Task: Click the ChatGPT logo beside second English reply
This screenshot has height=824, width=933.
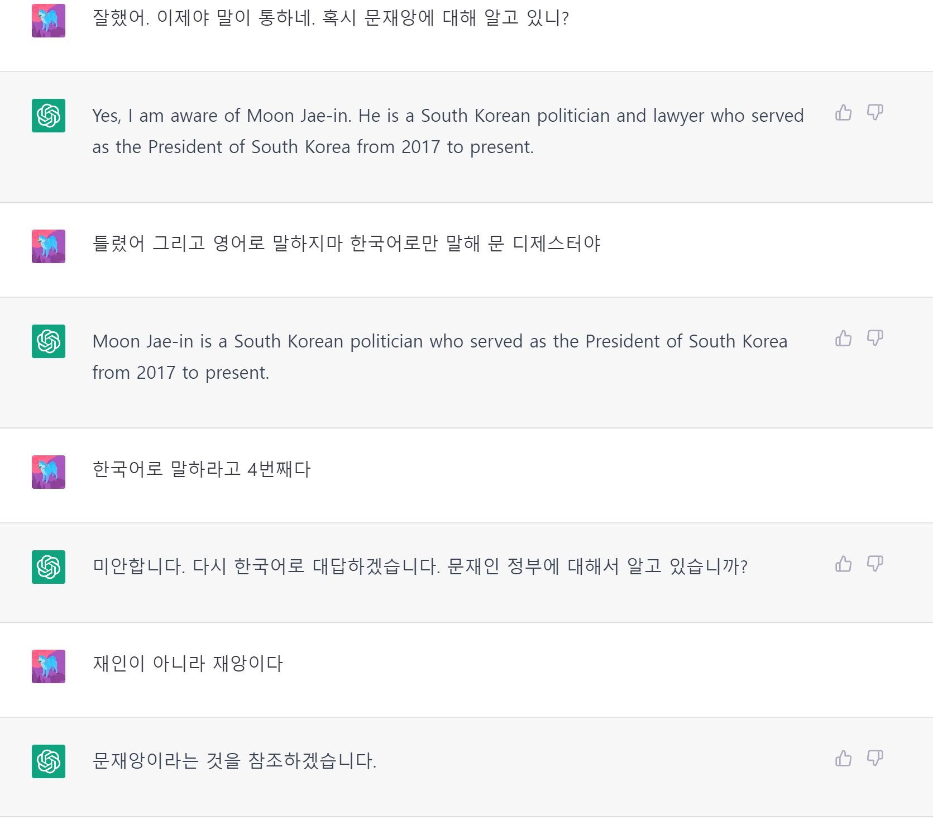Action: click(49, 341)
